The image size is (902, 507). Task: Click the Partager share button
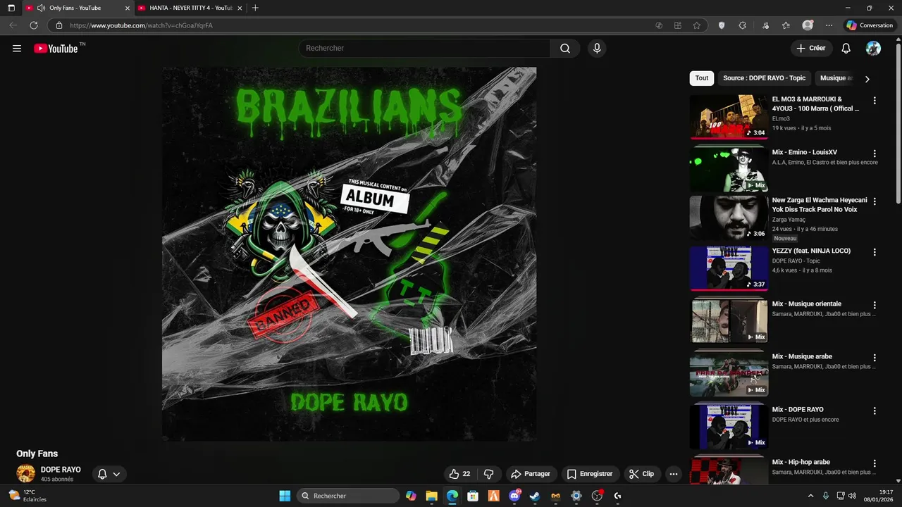531,474
